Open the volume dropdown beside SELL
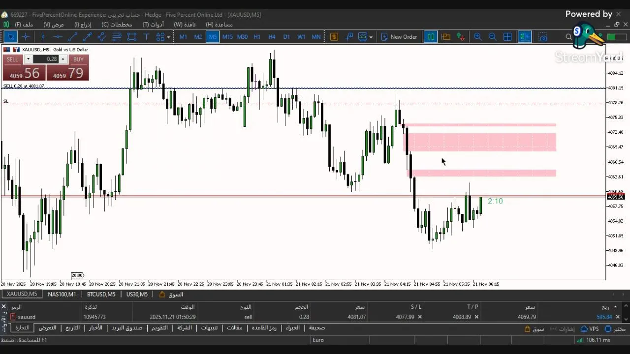Screen dimensions: 630x354 point(28,59)
